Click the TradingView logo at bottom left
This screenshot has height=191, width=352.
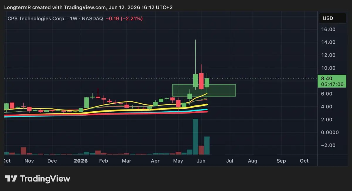pyautogui.click(x=38, y=178)
